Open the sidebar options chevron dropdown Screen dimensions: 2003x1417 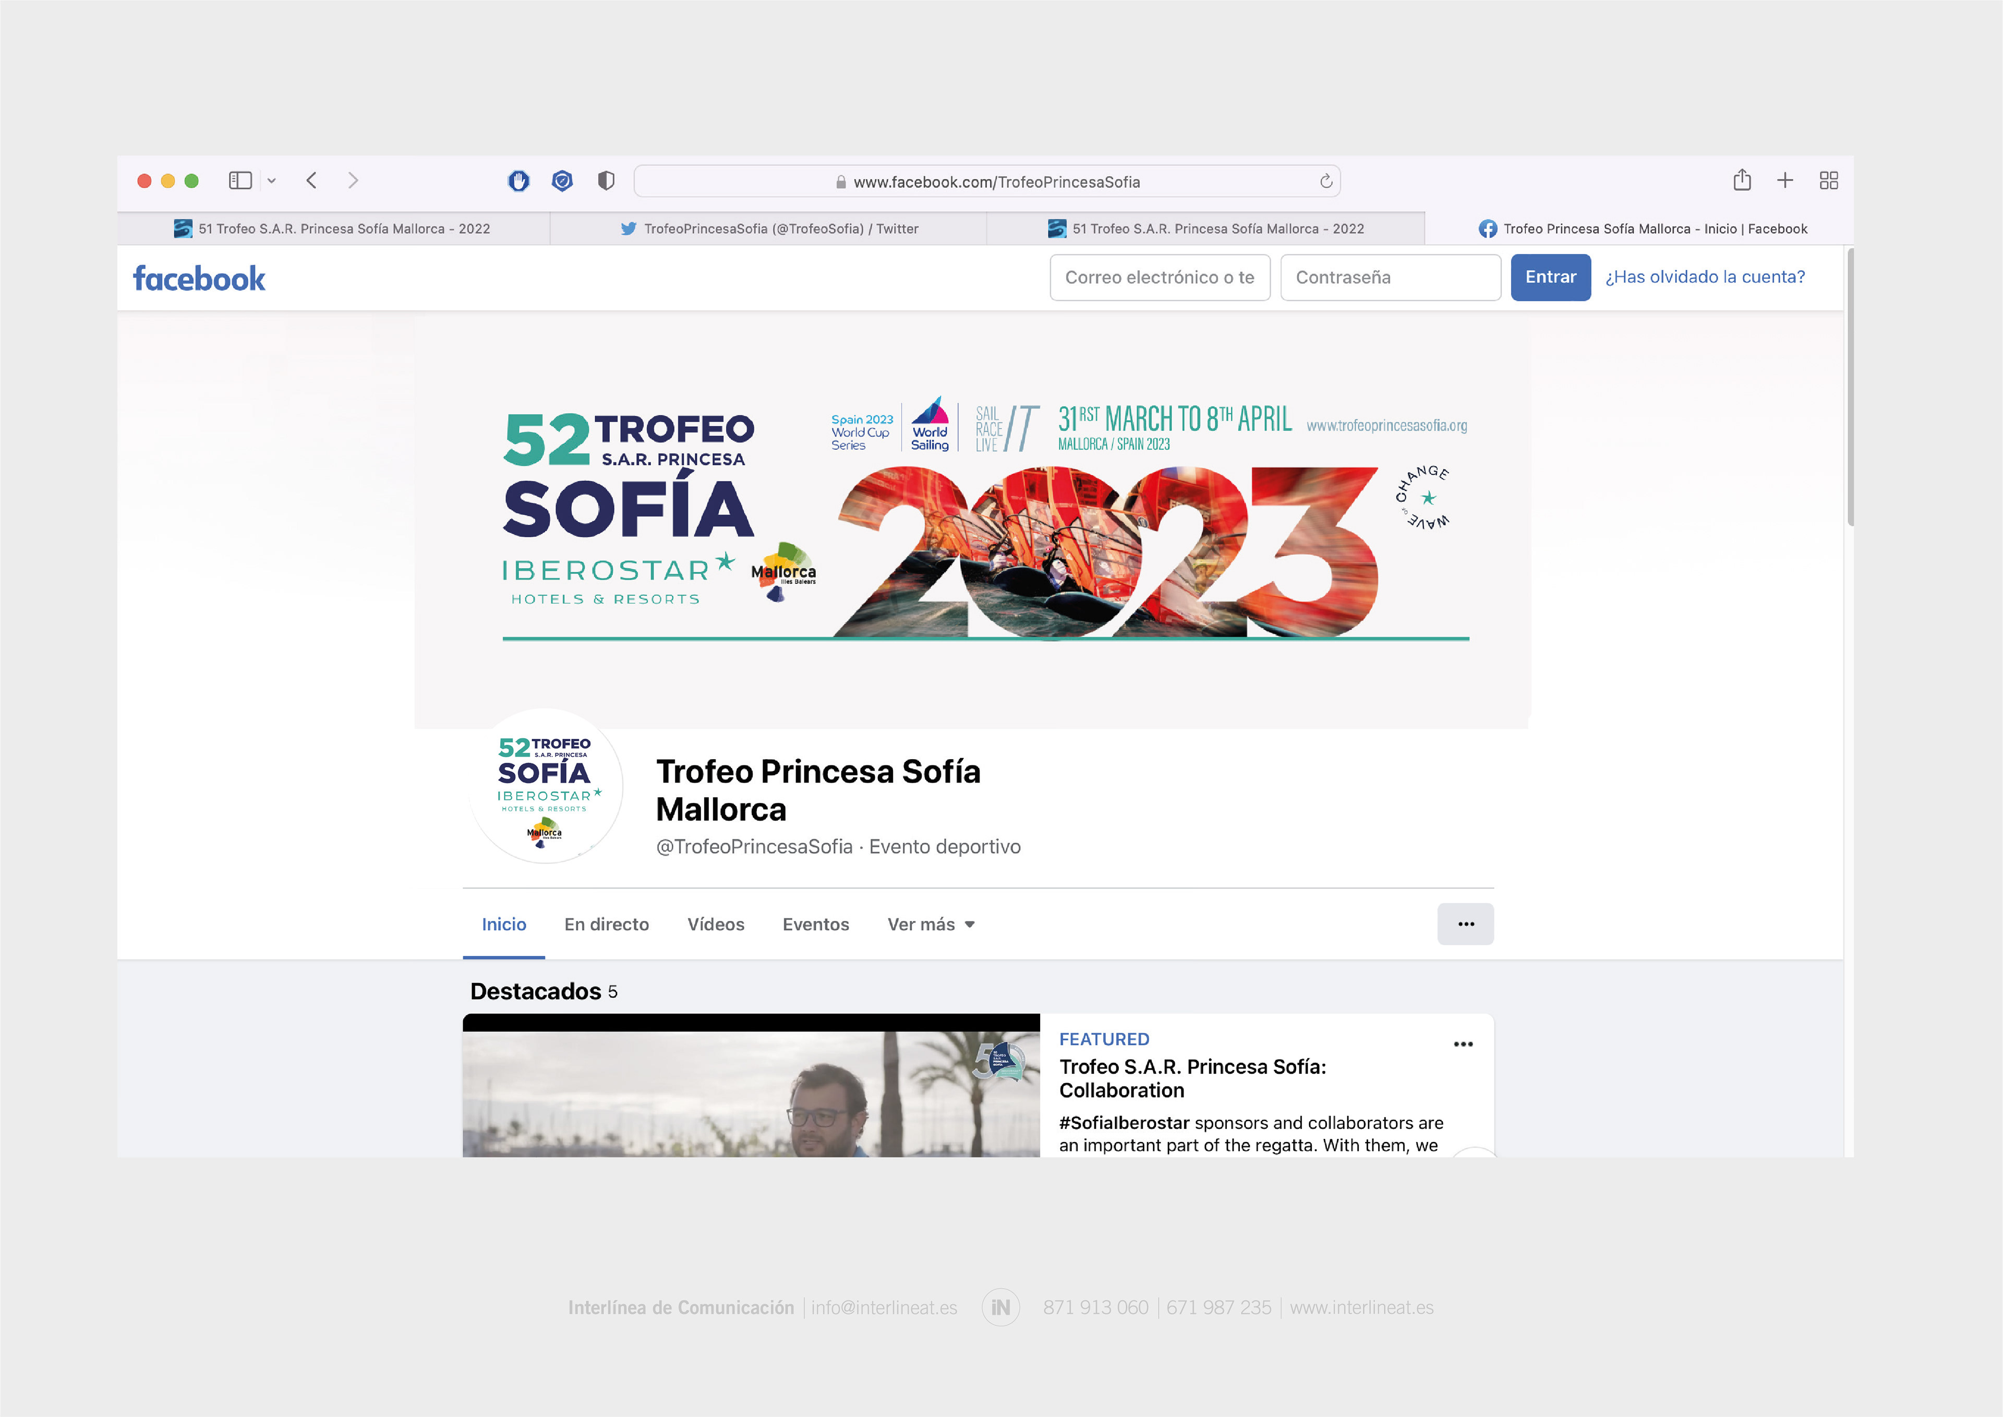coord(271,181)
